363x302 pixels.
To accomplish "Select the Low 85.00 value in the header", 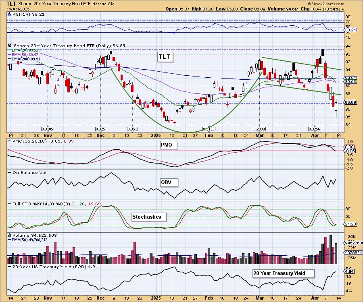I will coord(227,9).
